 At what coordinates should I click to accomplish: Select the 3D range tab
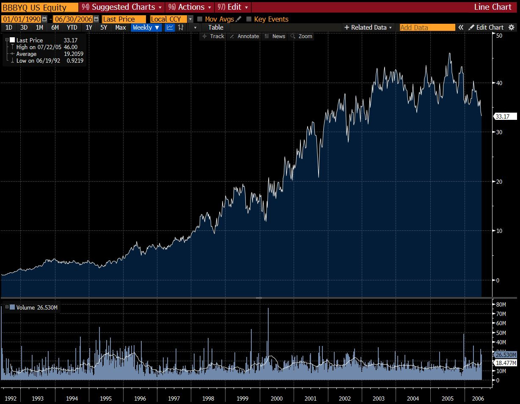24,28
